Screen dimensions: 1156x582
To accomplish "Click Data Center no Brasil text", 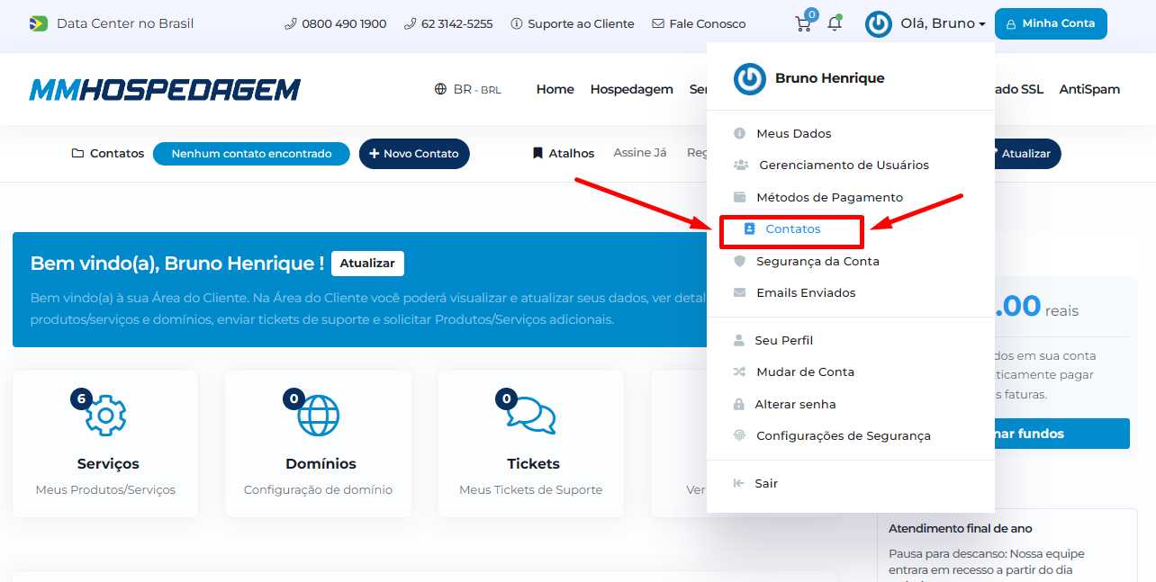I will 125,23.
